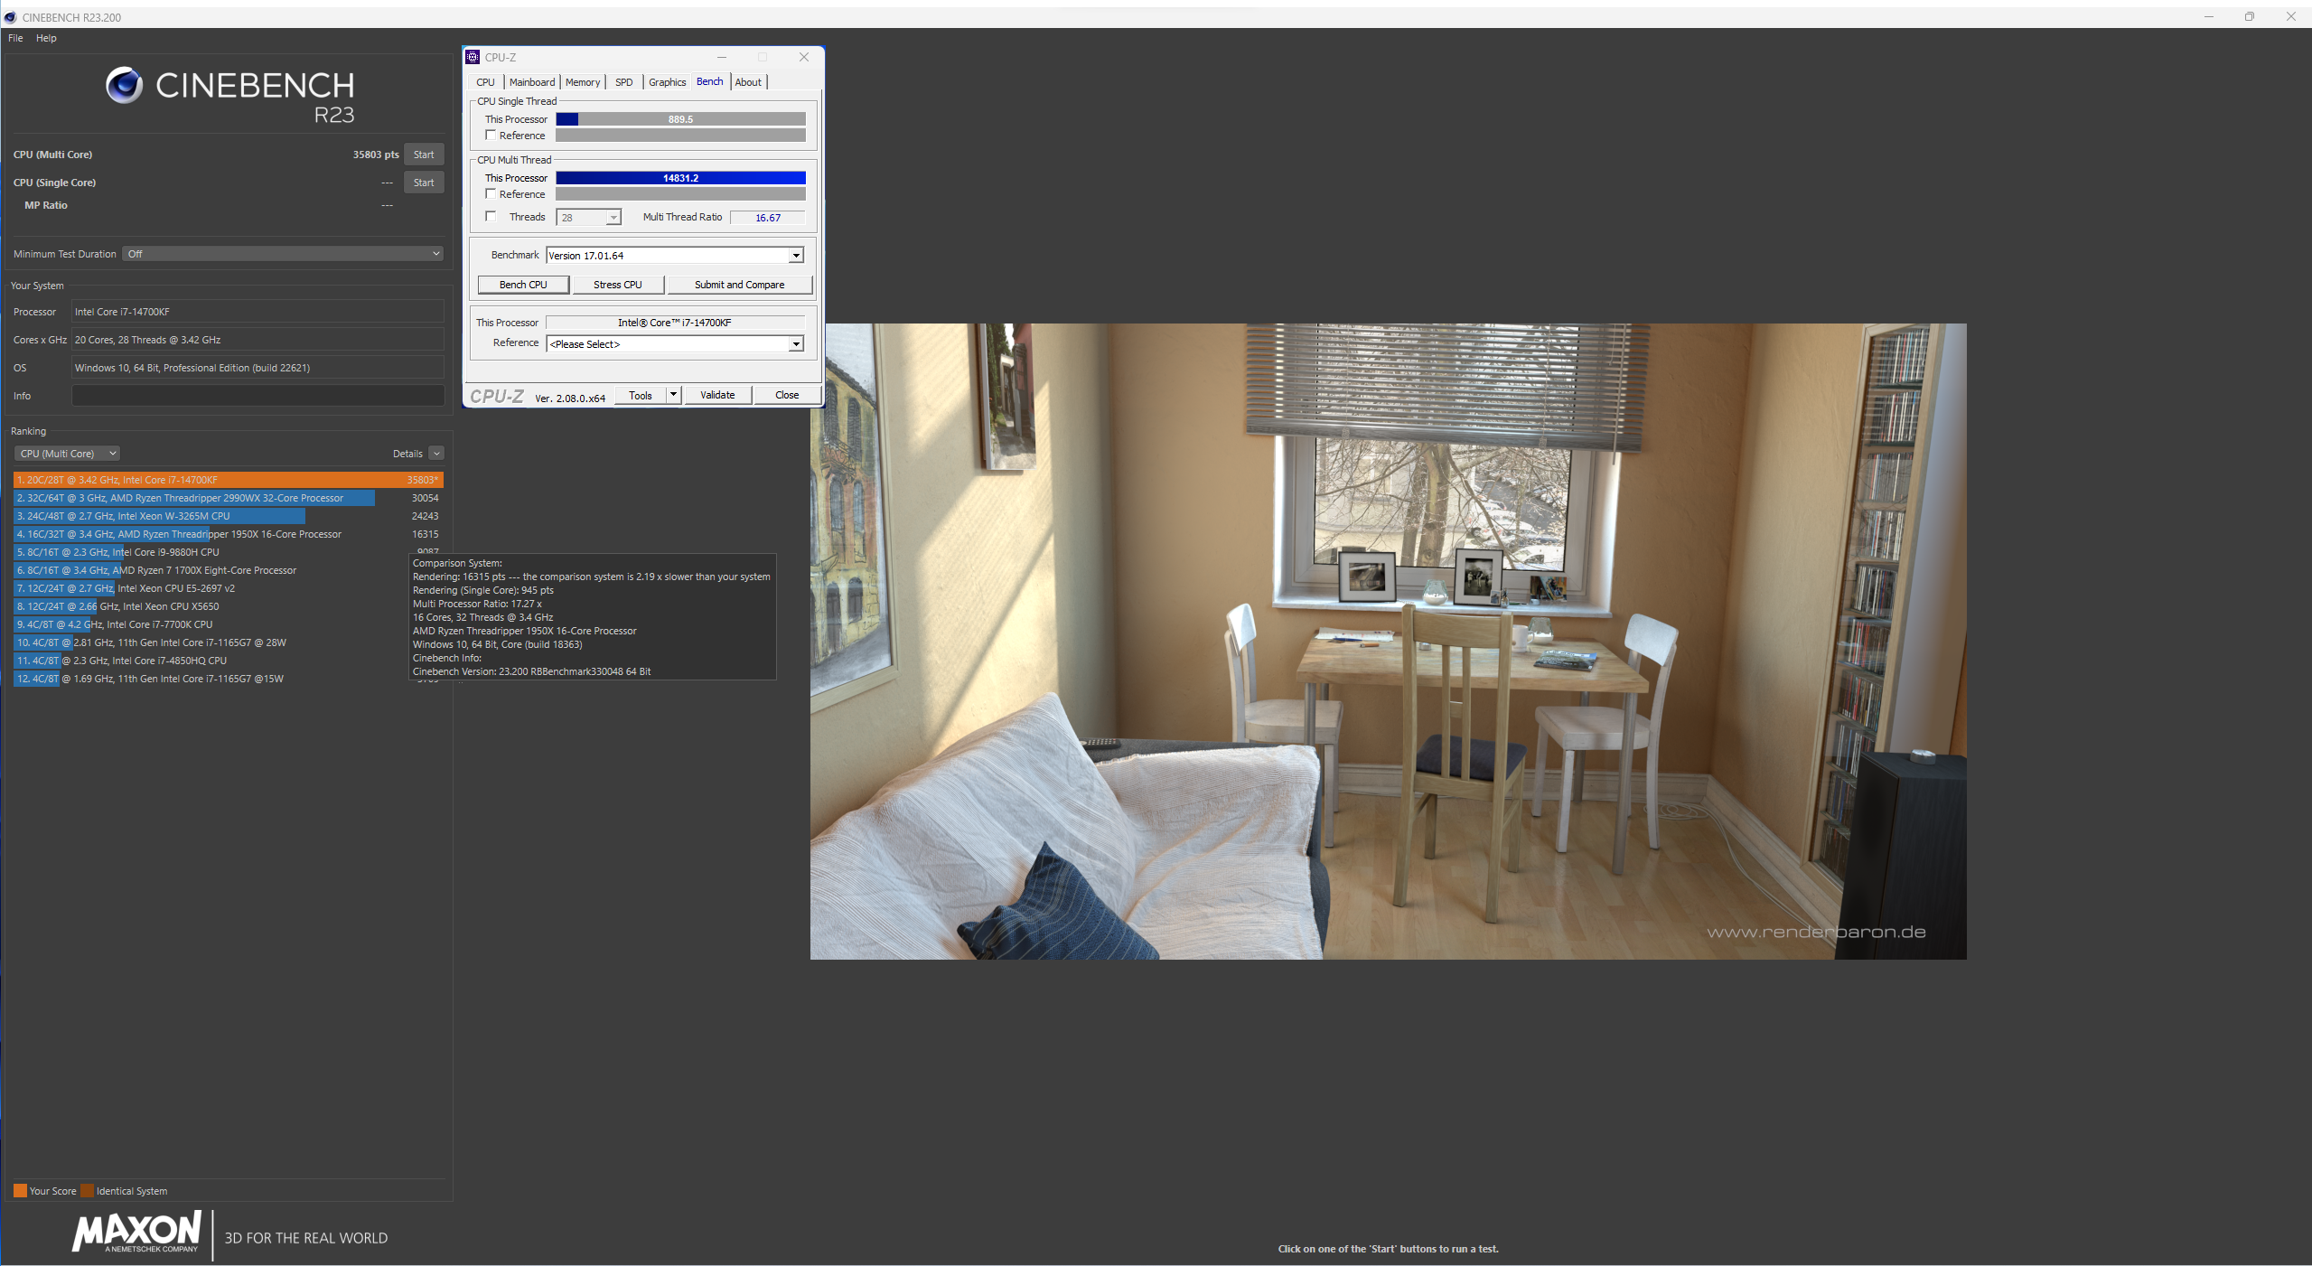Screen dimensions: 2312x1266
Task: Click the Multi Thread Ratio 16.67 field
Action: coord(768,218)
